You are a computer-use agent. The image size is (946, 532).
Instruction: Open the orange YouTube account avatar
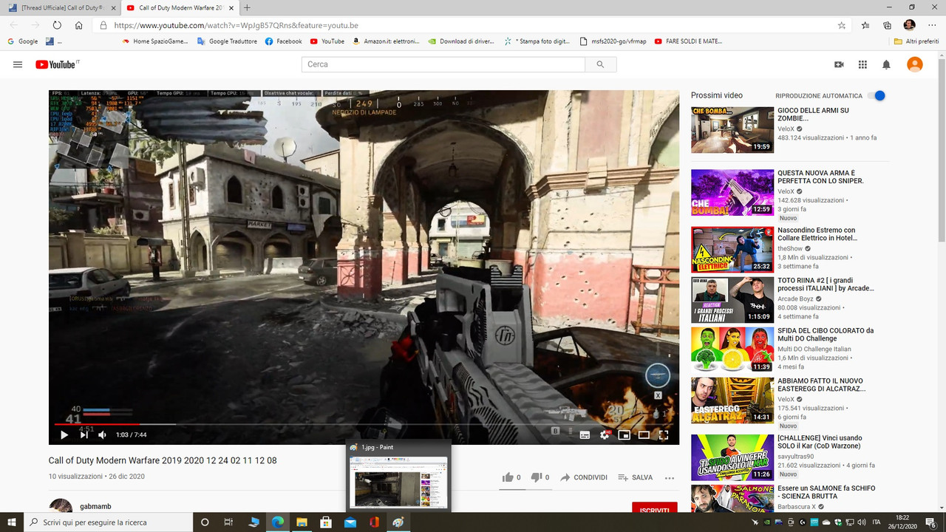(x=915, y=64)
